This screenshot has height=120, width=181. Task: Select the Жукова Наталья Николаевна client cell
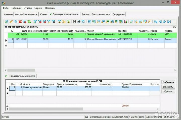tap(101, 39)
